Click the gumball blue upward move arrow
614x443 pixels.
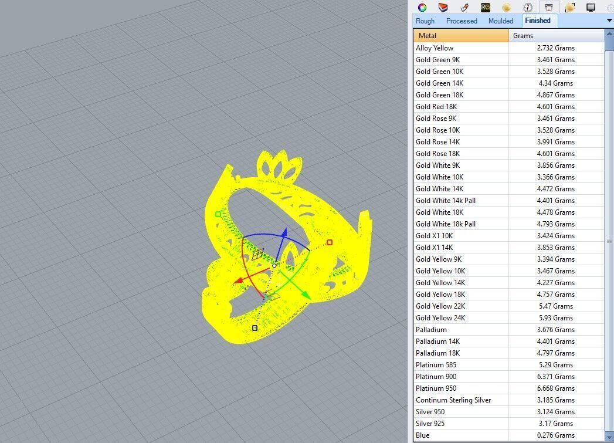click(284, 233)
